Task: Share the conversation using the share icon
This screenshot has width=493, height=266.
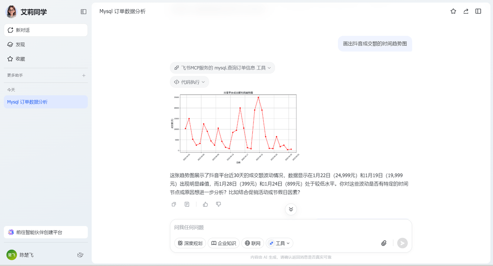Action: point(466,12)
